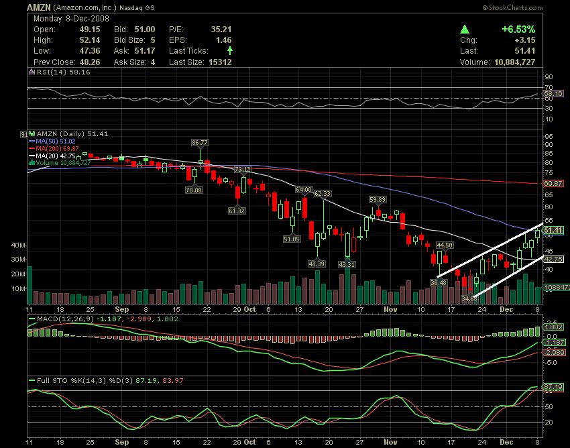Click the red 69.87 tag on price axis
Image resolution: width=570 pixels, height=448 pixels.
pyautogui.click(x=553, y=184)
